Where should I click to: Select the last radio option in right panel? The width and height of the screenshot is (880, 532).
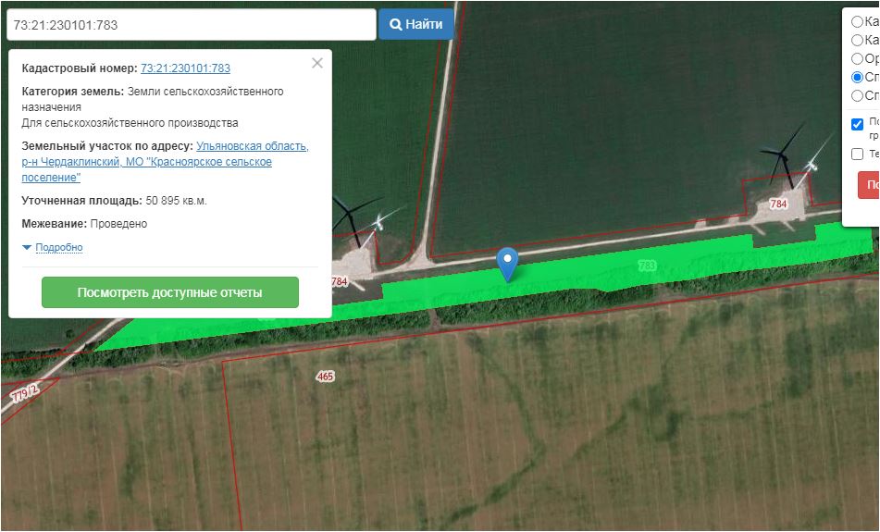pos(857,95)
